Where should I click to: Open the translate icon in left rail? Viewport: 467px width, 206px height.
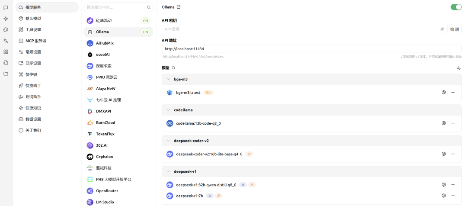6,41
